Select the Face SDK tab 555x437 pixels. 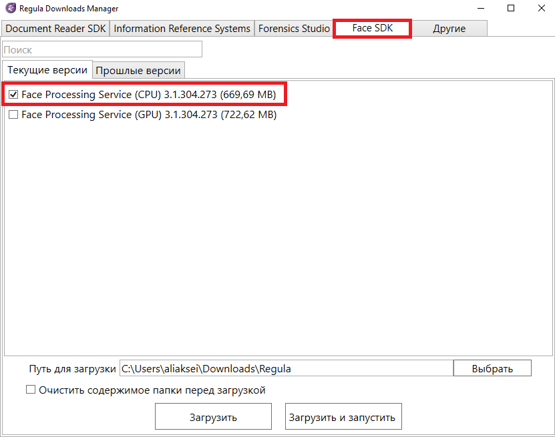[373, 28]
